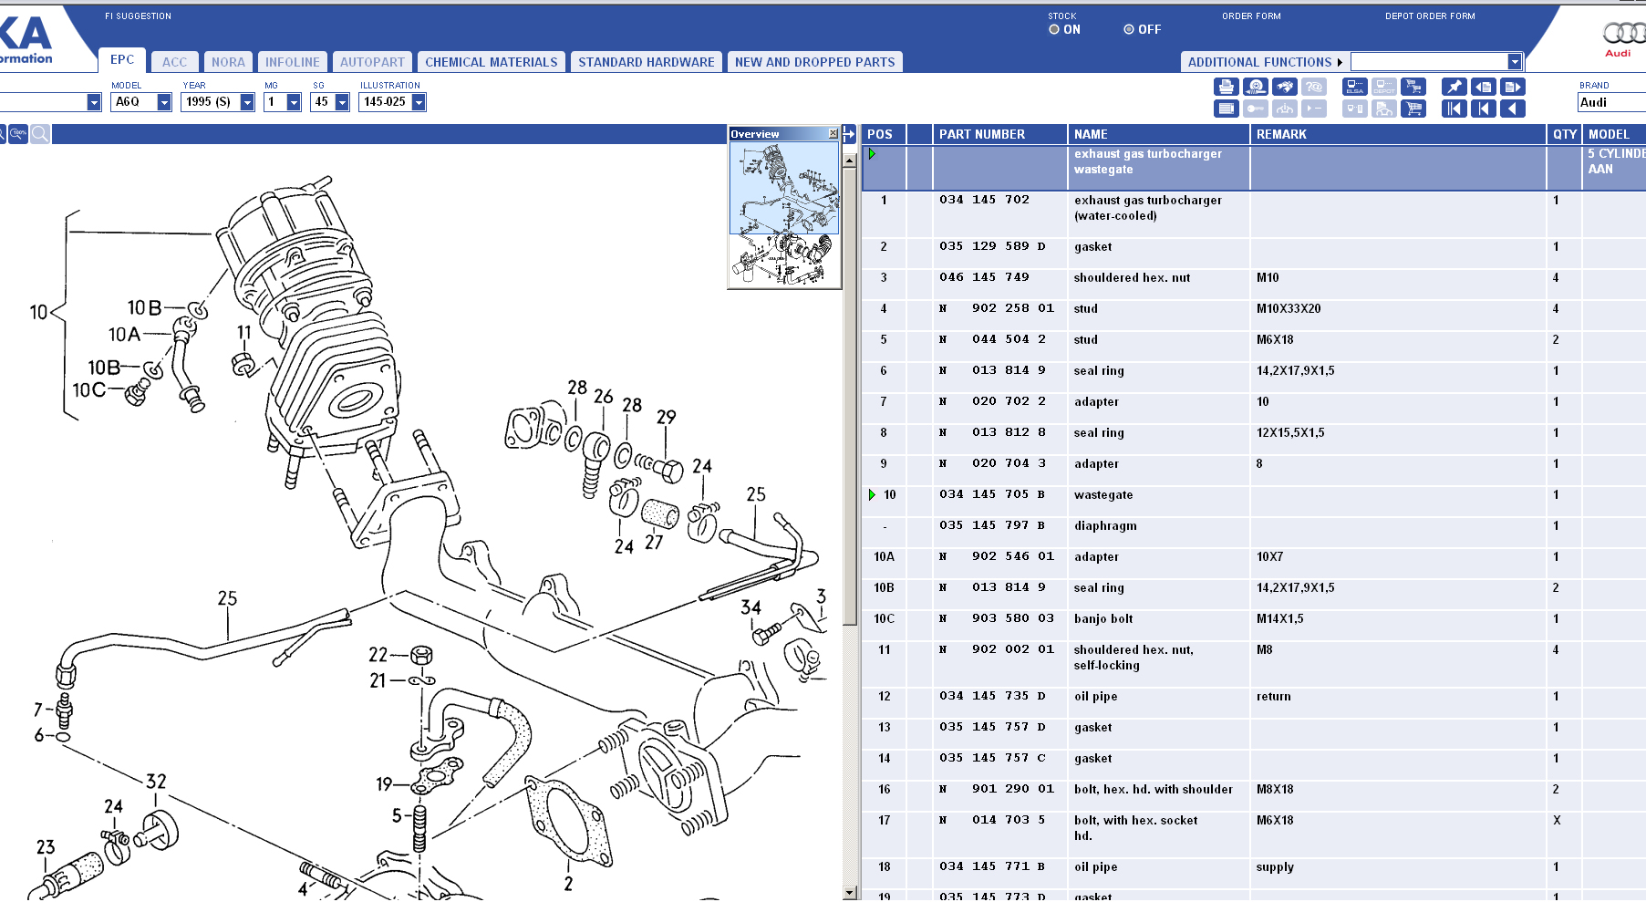
Task: Open the YEAR dropdown showing 1995 (S)
Action: click(x=247, y=102)
